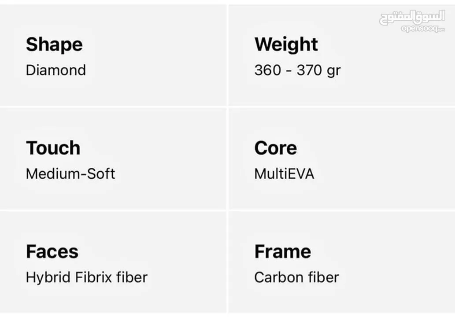Viewport: 455px width, 317px height.
Task: Click the Medium-Soft touch value
Action: click(x=70, y=174)
